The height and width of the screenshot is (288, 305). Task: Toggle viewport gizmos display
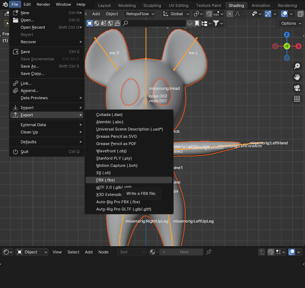pyautogui.click(x=268, y=14)
